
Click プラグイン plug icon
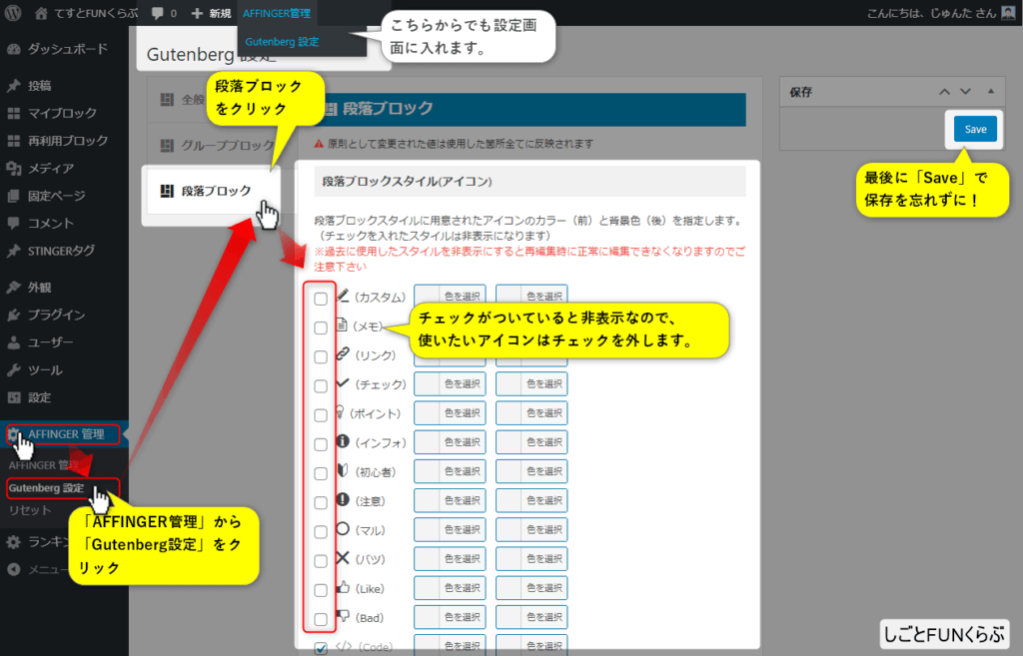(x=14, y=315)
